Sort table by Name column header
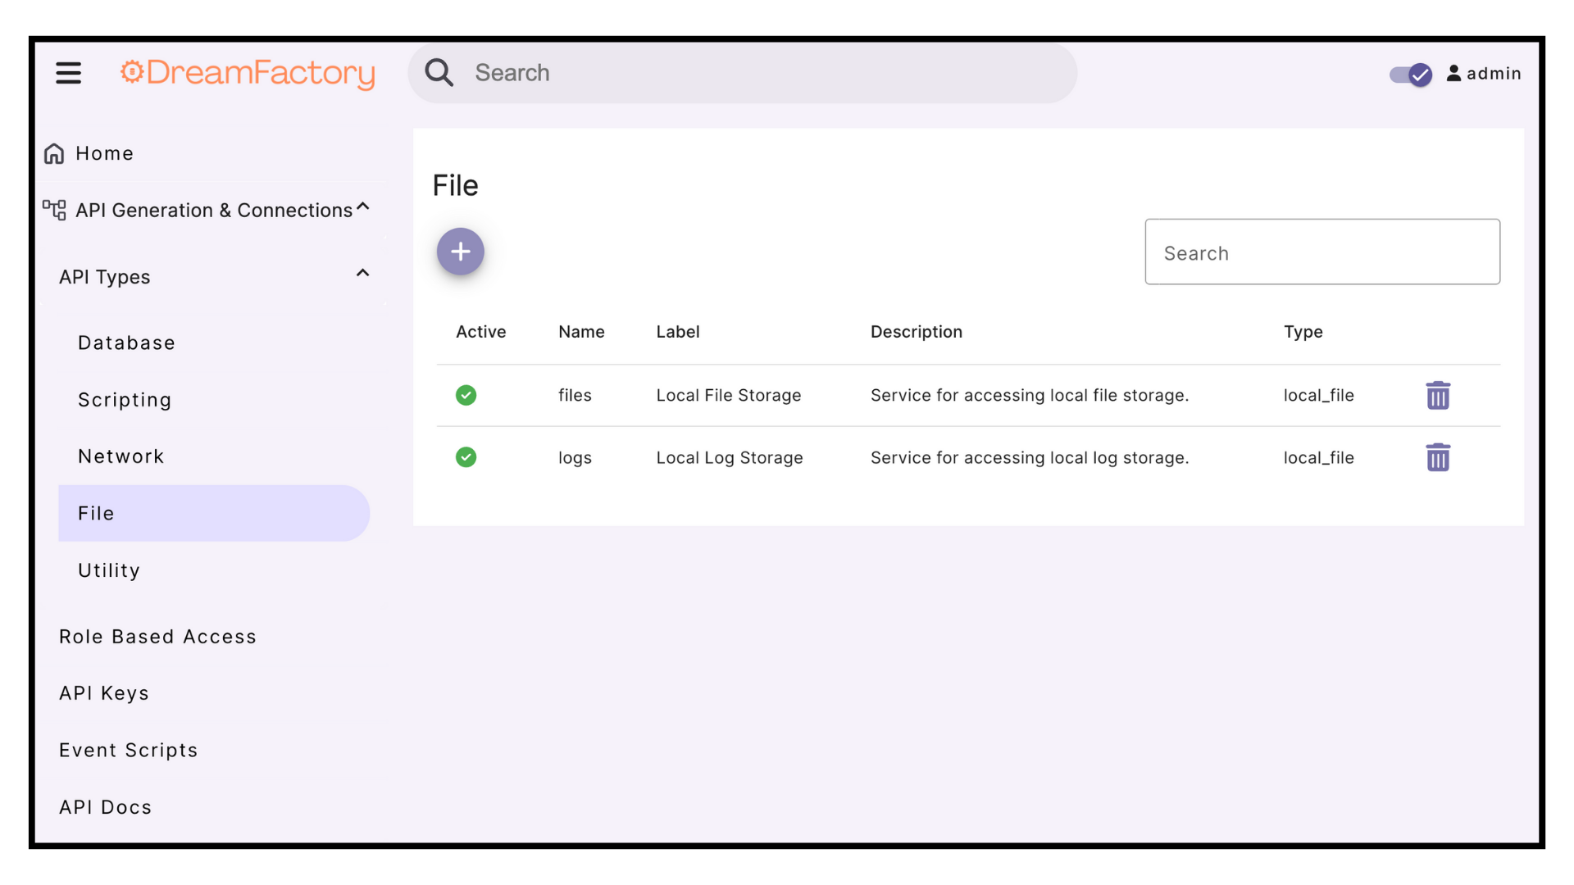 (580, 332)
